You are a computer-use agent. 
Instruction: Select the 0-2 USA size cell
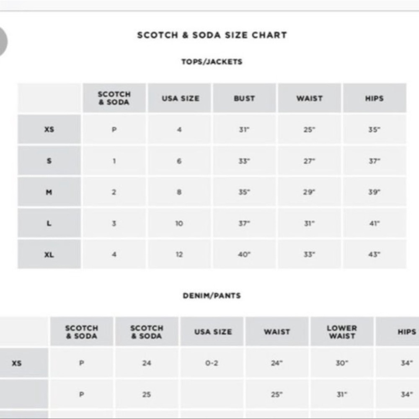pos(212,363)
